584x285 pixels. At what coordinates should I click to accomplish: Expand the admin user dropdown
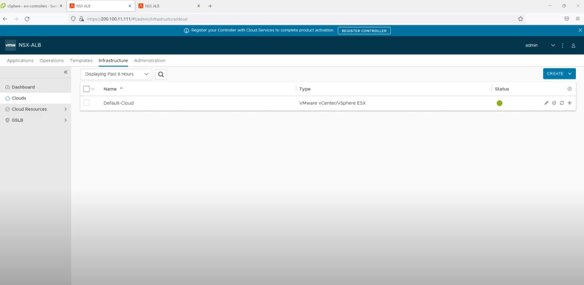coord(553,46)
